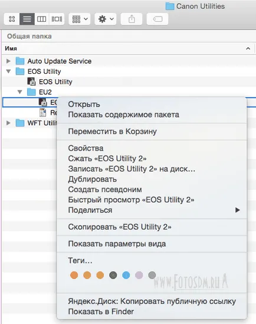Choose Яндекс.Диск: Копировать публичную ссылку

pos(152,302)
